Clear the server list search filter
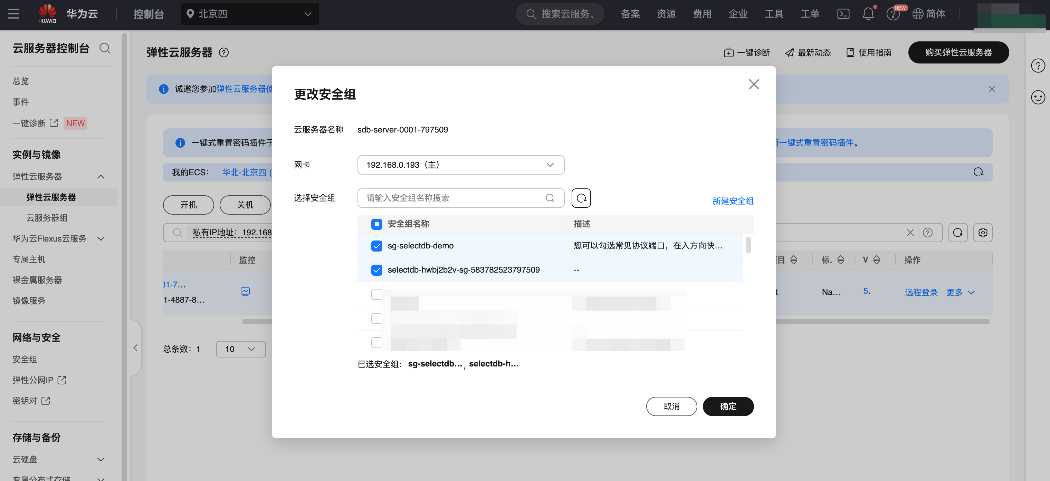Image resolution: width=1050 pixels, height=481 pixels. 910,233
